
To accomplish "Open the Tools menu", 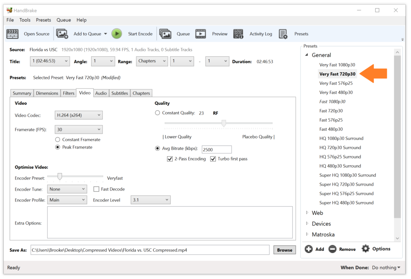I will click(x=25, y=20).
